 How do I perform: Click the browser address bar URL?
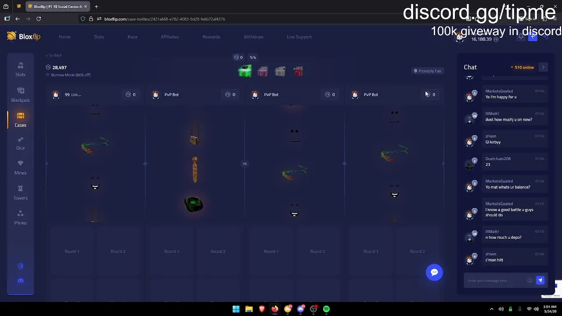(165, 19)
